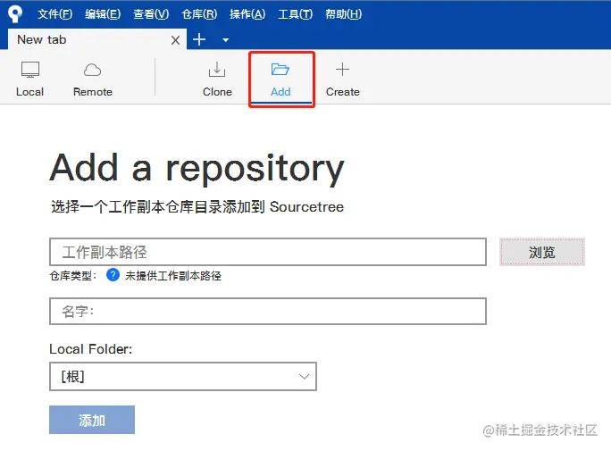Click the Sourcetree logo icon
The height and width of the screenshot is (451, 611).
[x=15, y=13]
